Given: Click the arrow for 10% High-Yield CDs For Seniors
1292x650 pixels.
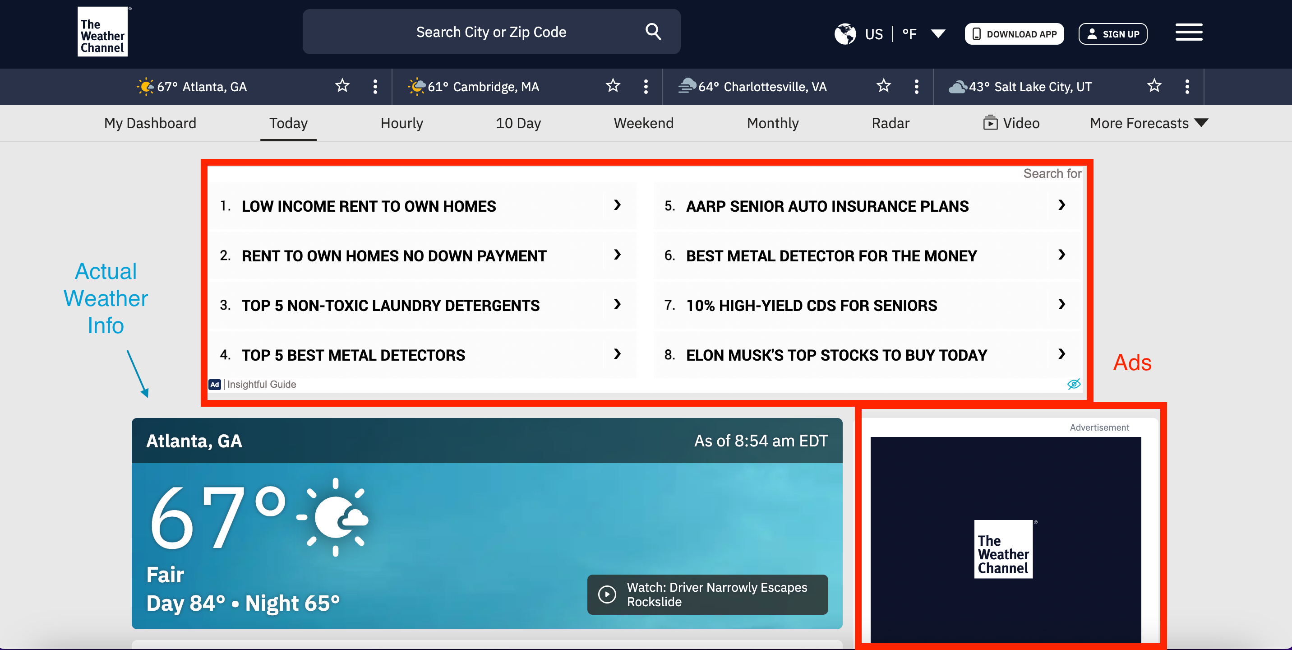Looking at the screenshot, I should 1062,304.
